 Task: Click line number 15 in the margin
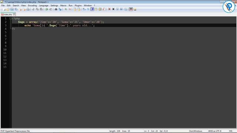(5, 67)
